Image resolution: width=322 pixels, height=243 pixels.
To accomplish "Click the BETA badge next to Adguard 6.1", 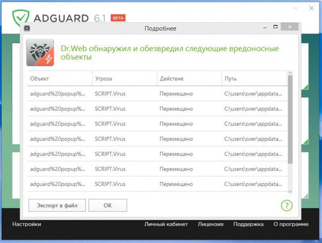I will [x=118, y=18].
